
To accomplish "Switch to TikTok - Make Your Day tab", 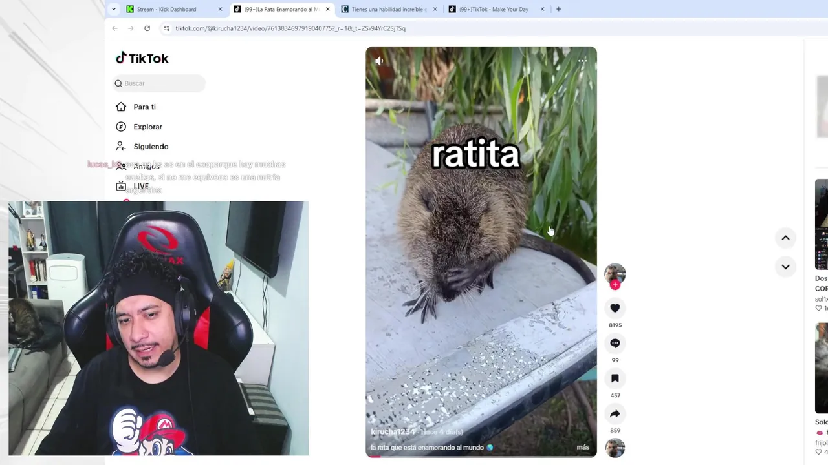I will tap(494, 9).
